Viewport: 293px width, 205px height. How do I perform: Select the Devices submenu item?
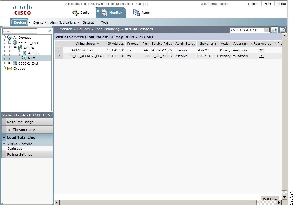20,22
